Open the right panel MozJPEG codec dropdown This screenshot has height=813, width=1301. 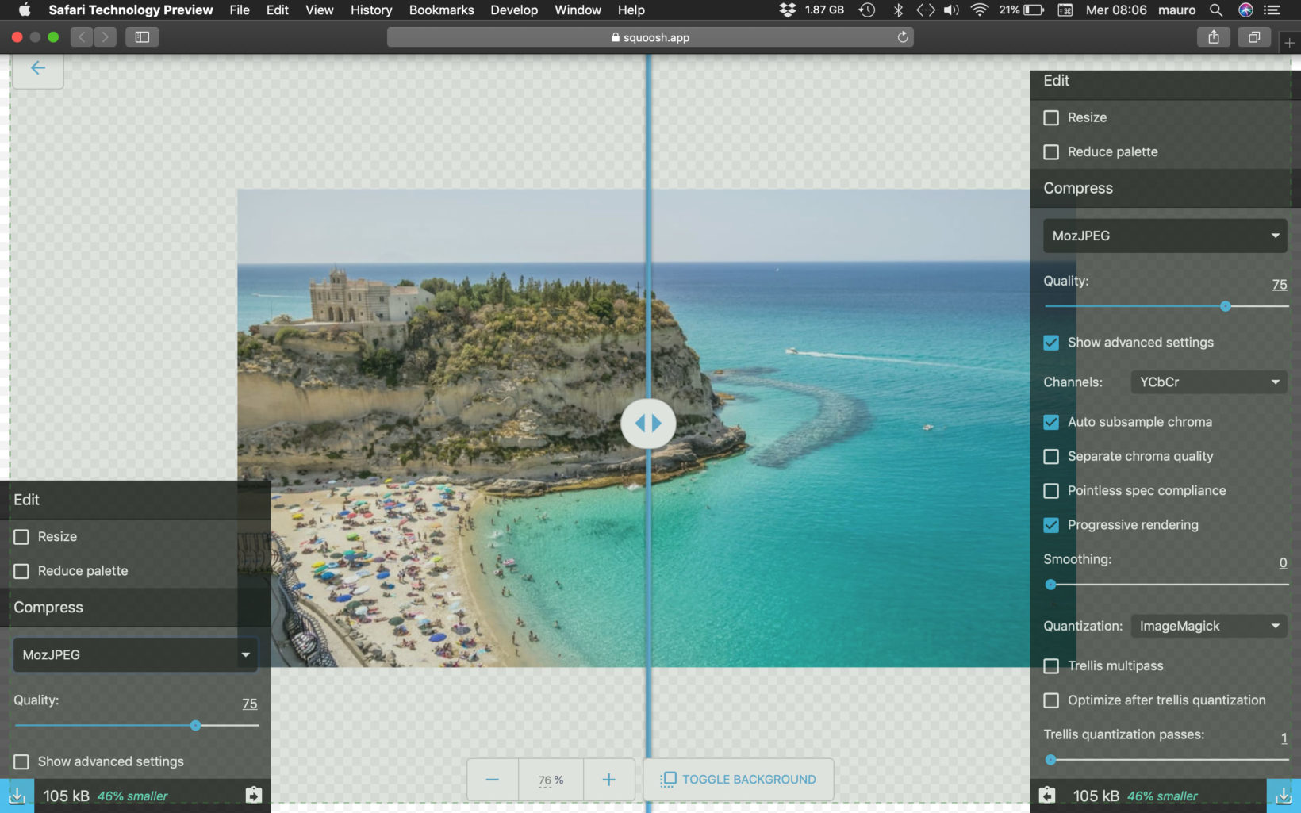pyautogui.click(x=1165, y=236)
